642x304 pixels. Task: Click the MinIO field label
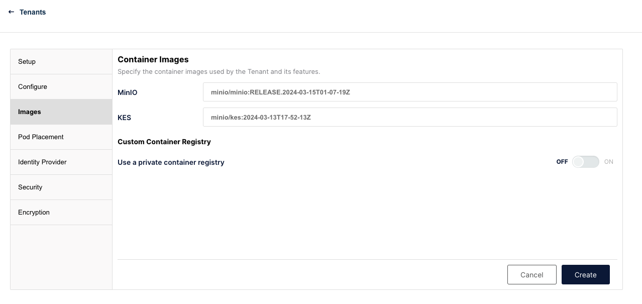(x=128, y=92)
